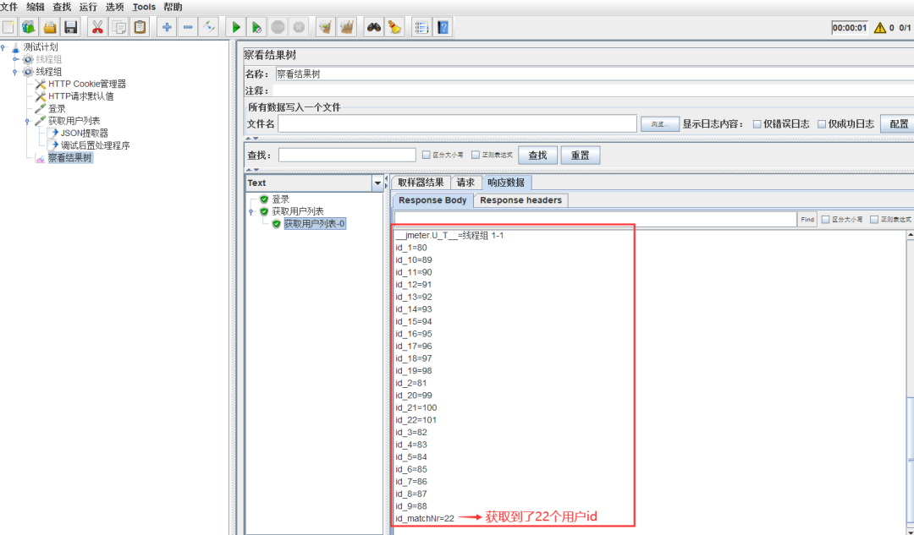914x535 pixels.
Task: Click the Cut scissors toolbar icon
Action: (x=97, y=28)
